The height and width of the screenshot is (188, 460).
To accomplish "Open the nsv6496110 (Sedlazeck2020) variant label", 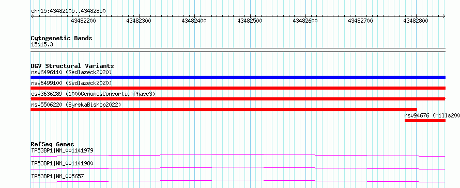I will point(71,72).
